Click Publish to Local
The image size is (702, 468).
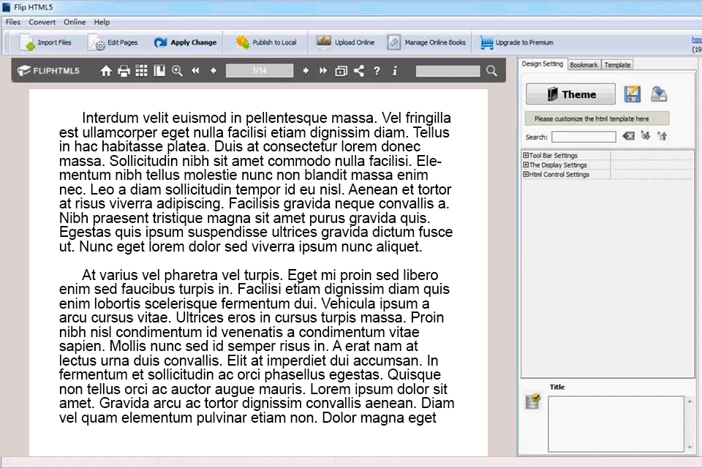point(266,42)
